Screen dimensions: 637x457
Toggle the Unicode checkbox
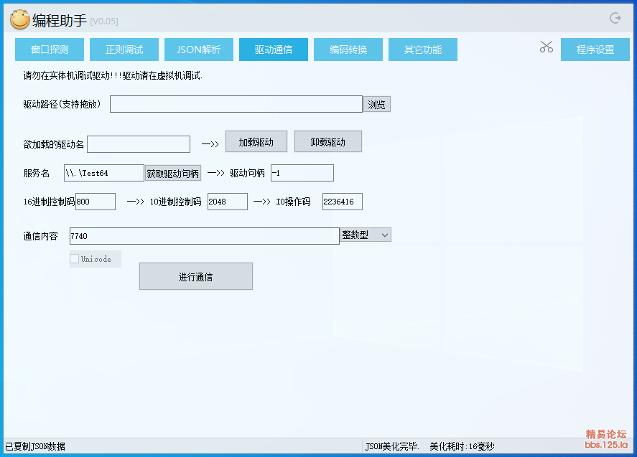75,259
